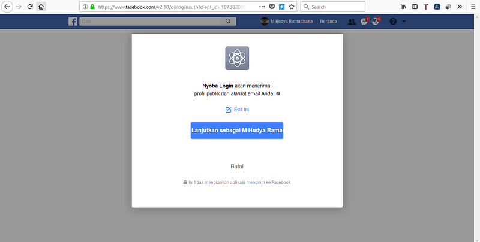
Task: Open the Messenger messages icon
Action: pyautogui.click(x=364, y=22)
